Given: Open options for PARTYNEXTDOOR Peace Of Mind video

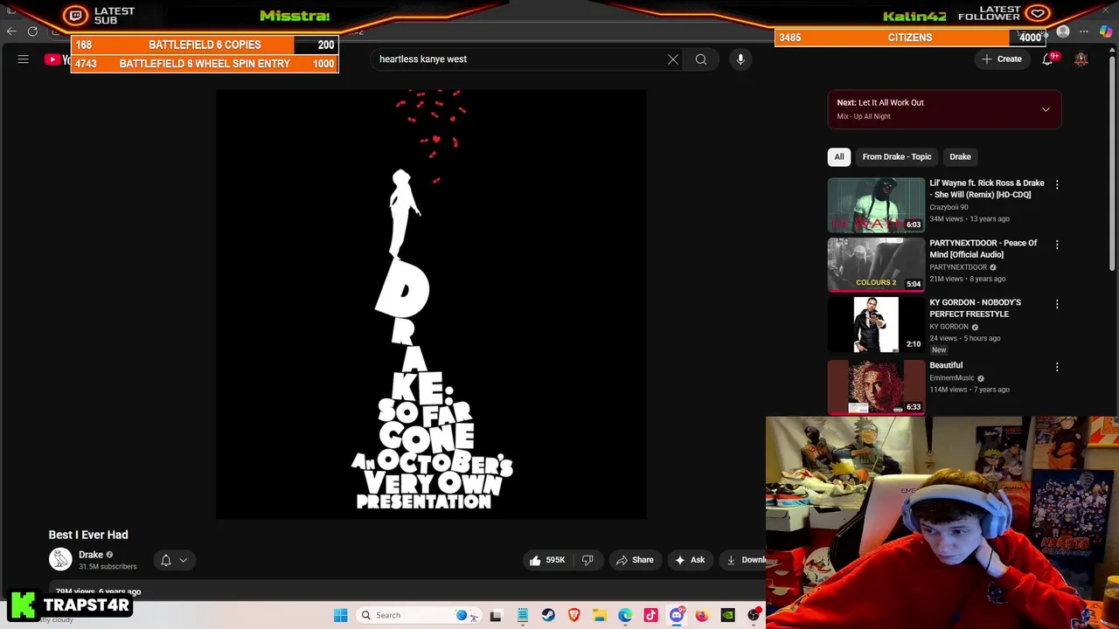Looking at the screenshot, I should click(x=1057, y=245).
